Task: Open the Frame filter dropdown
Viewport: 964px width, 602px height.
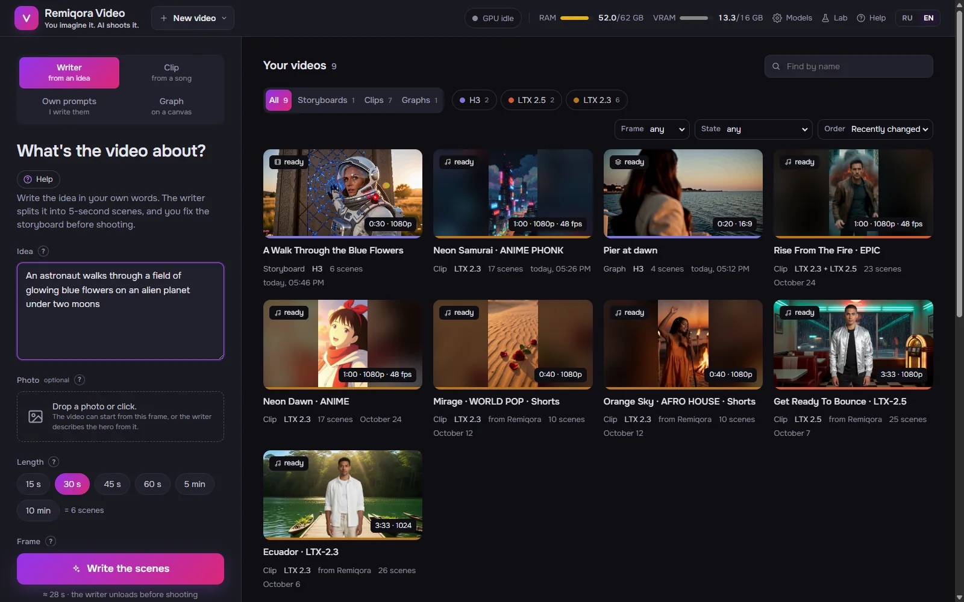Action: [x=652, y=129]
